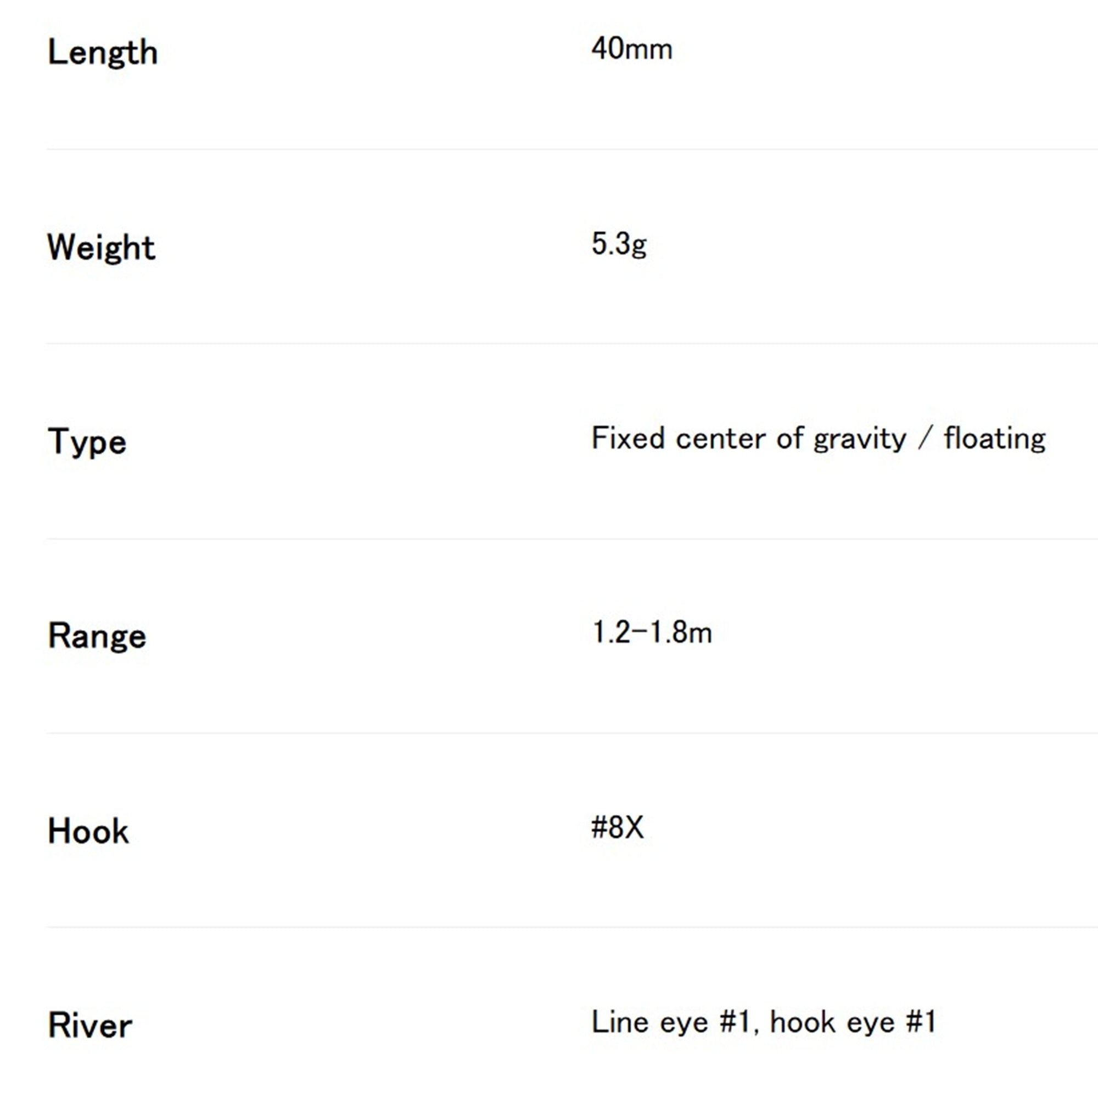Click the Range label
1098x1098 pixels.
(97, 635)
